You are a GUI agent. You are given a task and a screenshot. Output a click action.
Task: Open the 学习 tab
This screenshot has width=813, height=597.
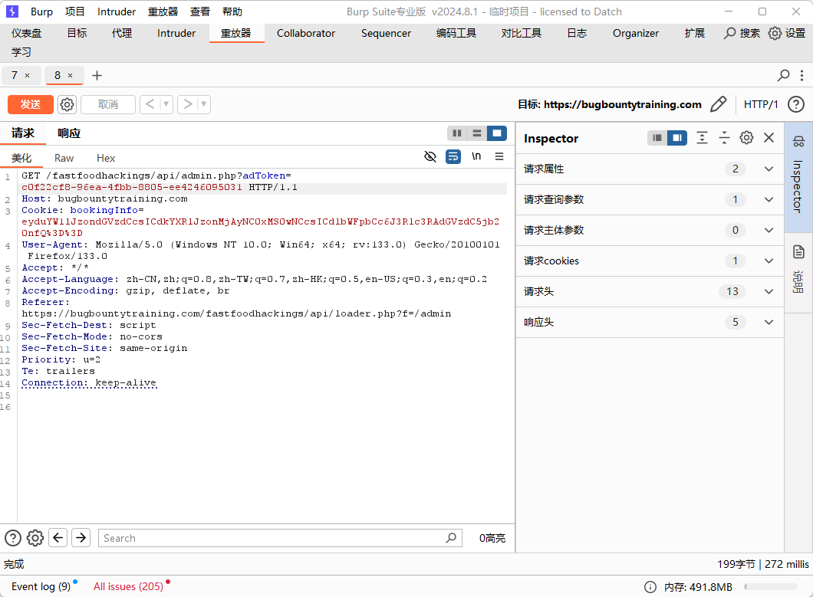pos(21,52)
